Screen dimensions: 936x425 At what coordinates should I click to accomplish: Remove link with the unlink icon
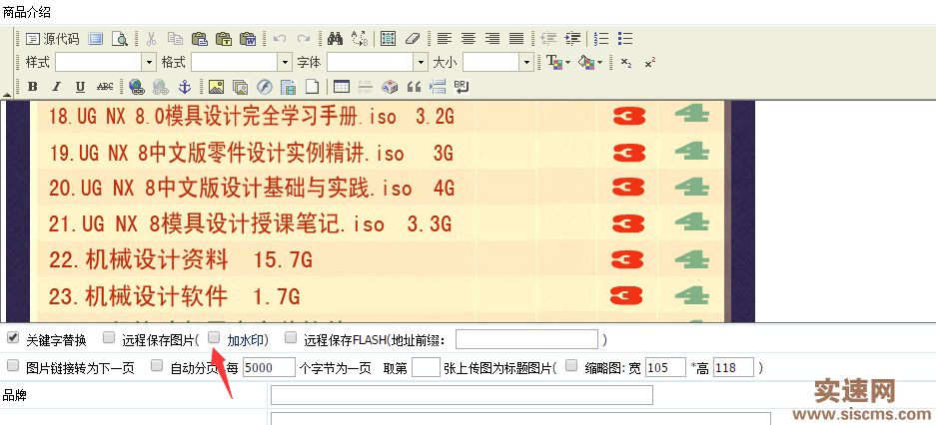(161, 87)
